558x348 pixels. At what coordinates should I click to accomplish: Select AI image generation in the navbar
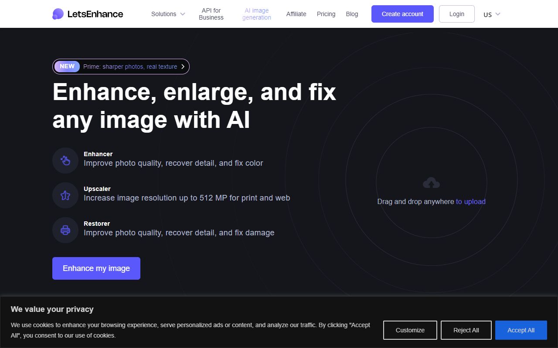256,14
